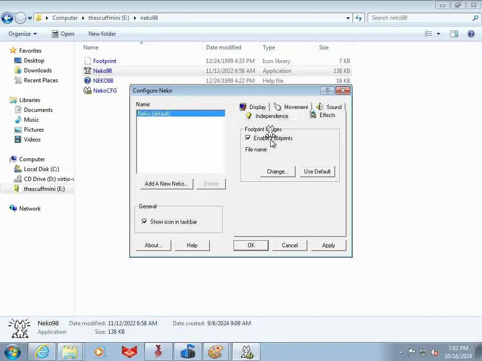Select the NEKO98 help file icon
This screenshot has width=482, height=361.
click(x=88, y=81)
